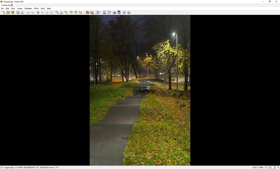Viewport: 280px width, 169px height.
Task: Save the image with the floppy icon
Action: [x=18, y=12]
